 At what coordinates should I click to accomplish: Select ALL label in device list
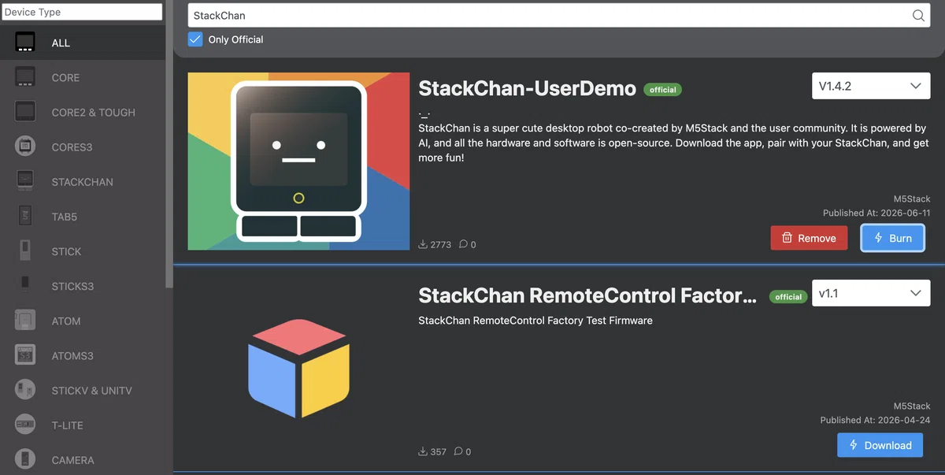tap(61, 43)
